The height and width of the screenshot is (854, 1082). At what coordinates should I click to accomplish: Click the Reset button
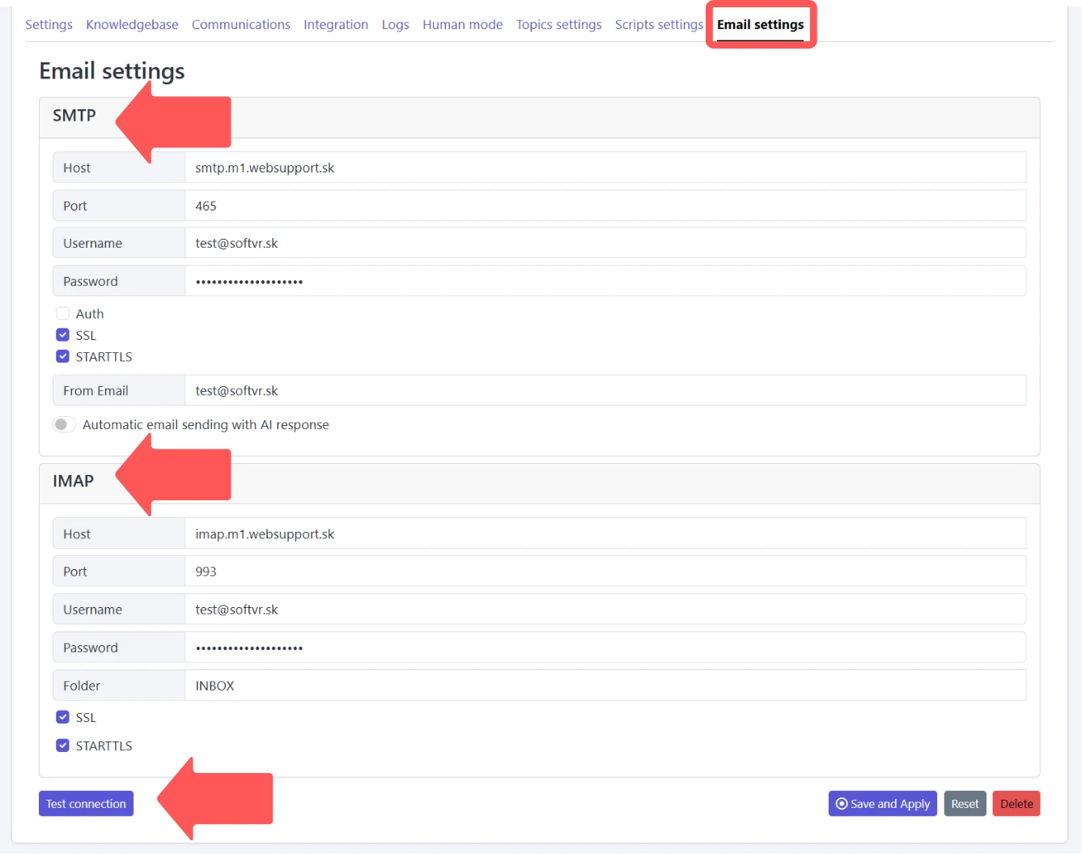point(965,803)
